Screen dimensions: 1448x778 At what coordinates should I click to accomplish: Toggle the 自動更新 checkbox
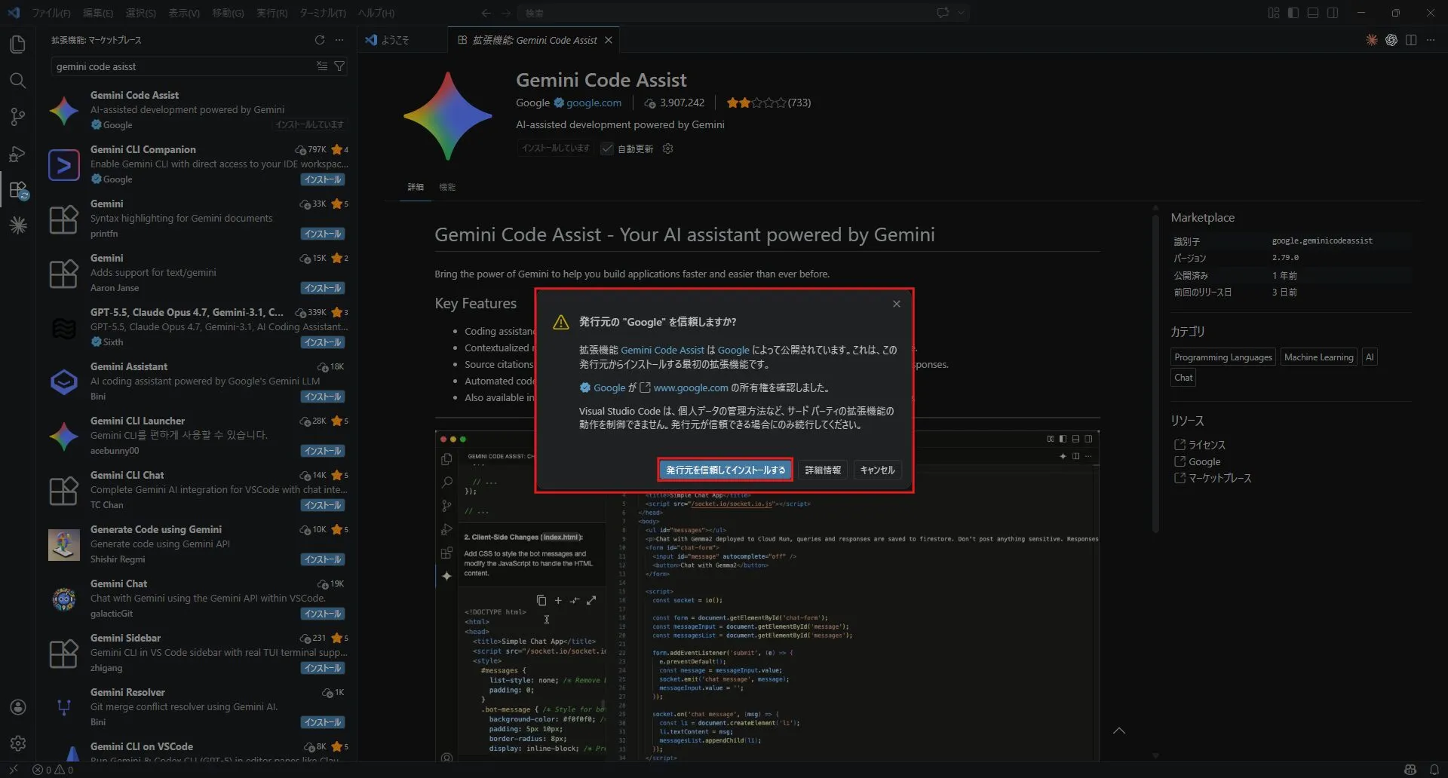(x=607, y=149)
